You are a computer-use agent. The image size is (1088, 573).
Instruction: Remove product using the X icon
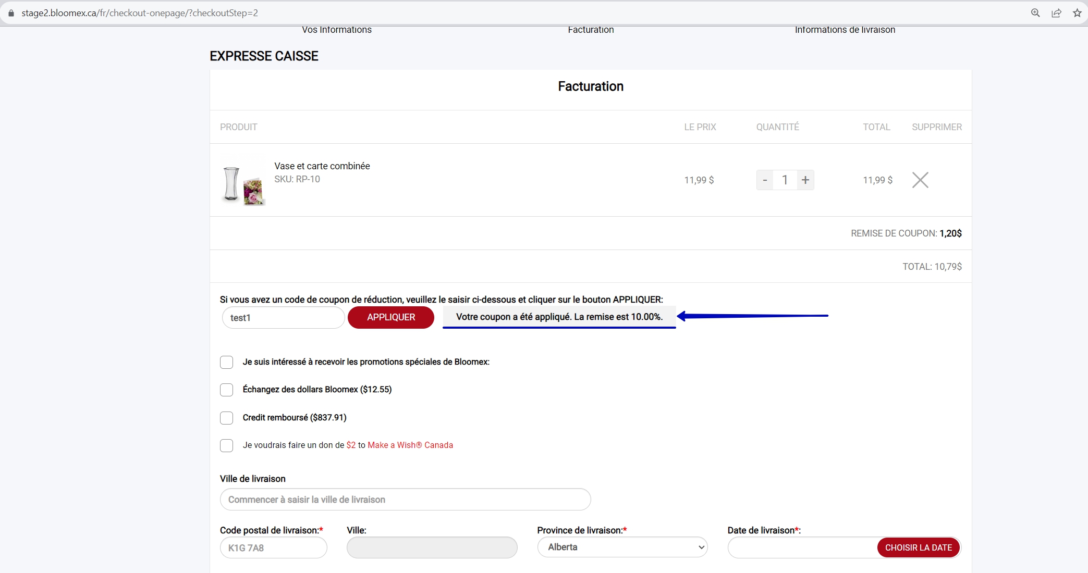(920, 180)
